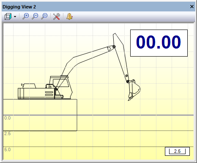The height and width of the screenshot is (163, 197).
Task: Click the alarm bell icon
Action: 69,16
